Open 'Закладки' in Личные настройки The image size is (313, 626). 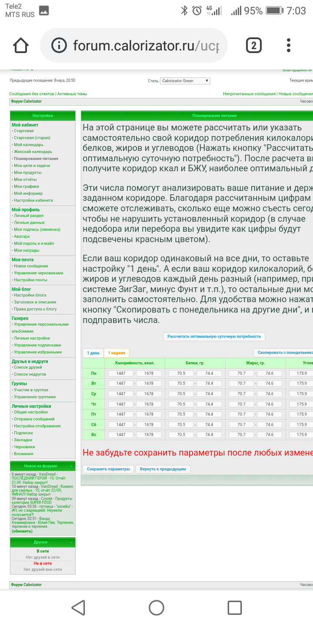[23, 440]
